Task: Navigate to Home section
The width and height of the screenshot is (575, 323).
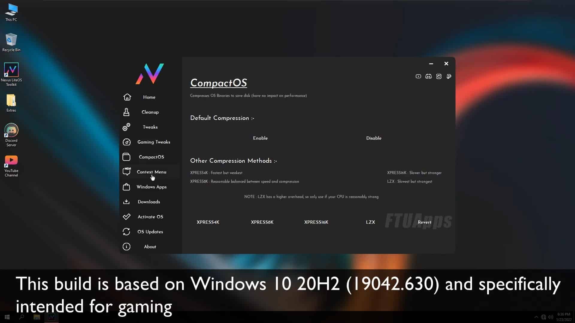Action: click(x=149, y=97)
